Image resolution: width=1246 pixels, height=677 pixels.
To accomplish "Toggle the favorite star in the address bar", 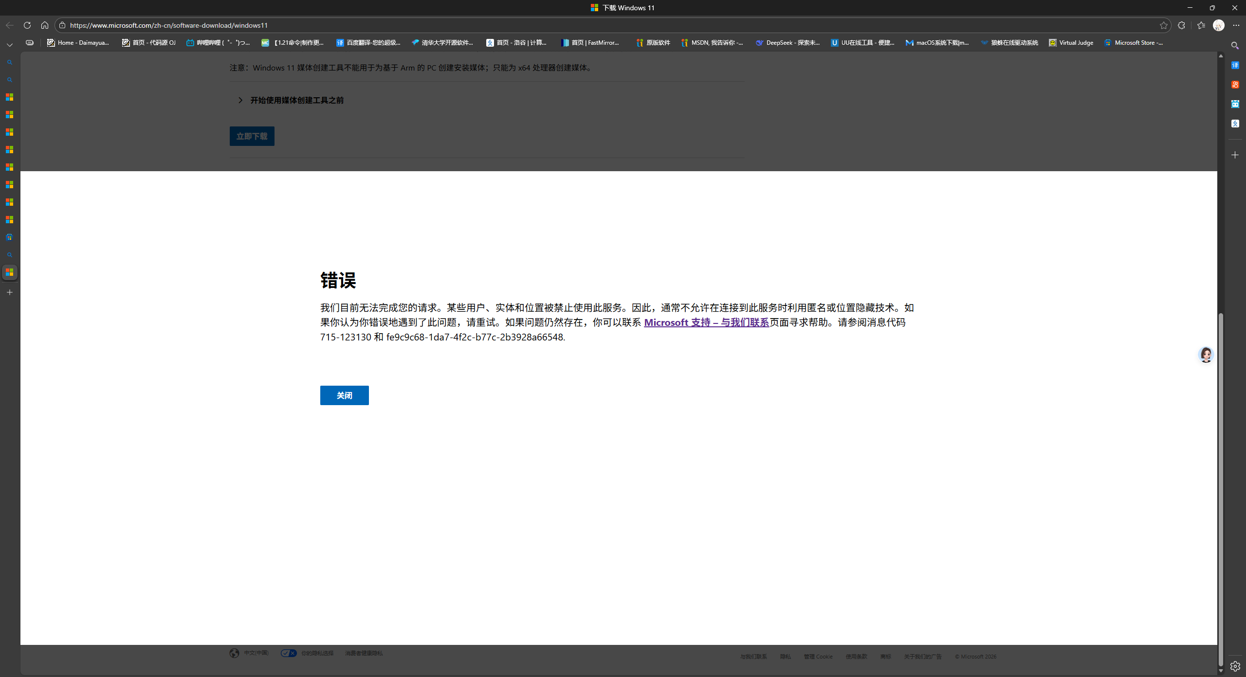I will click(1164, 25).
